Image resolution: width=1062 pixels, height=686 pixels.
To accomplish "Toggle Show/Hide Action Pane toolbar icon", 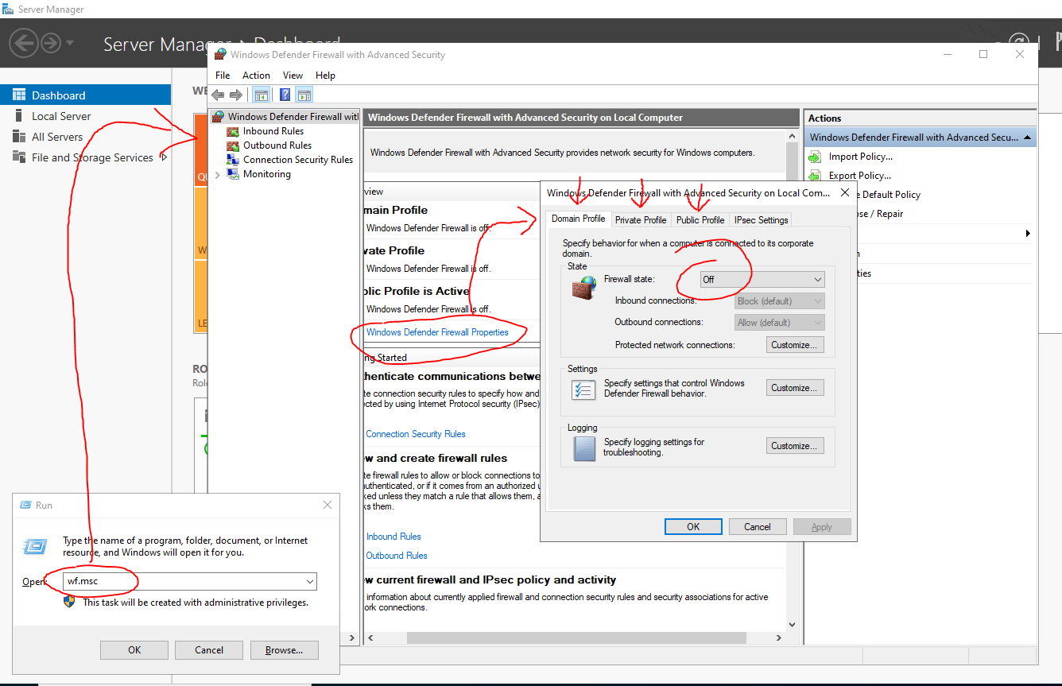I will pos(304,95).
